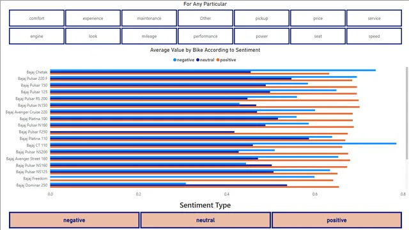Select negative sentiment type button

coord(74,220)
